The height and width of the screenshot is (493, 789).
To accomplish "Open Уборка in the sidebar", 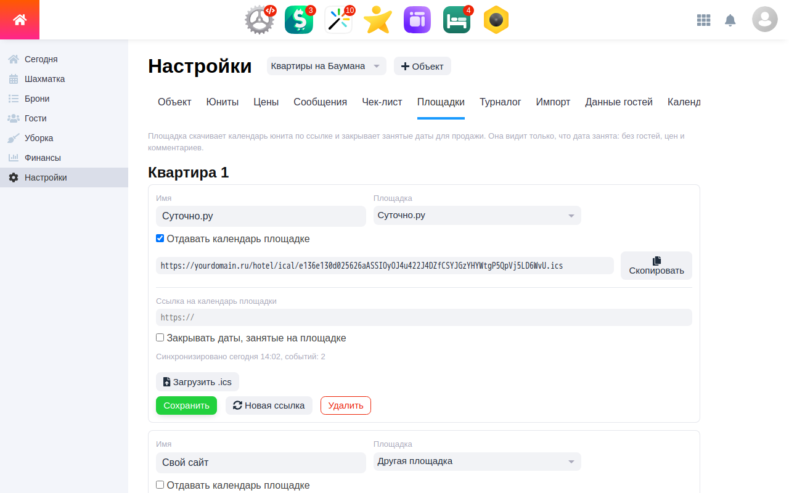I will (x=64, y=138).
